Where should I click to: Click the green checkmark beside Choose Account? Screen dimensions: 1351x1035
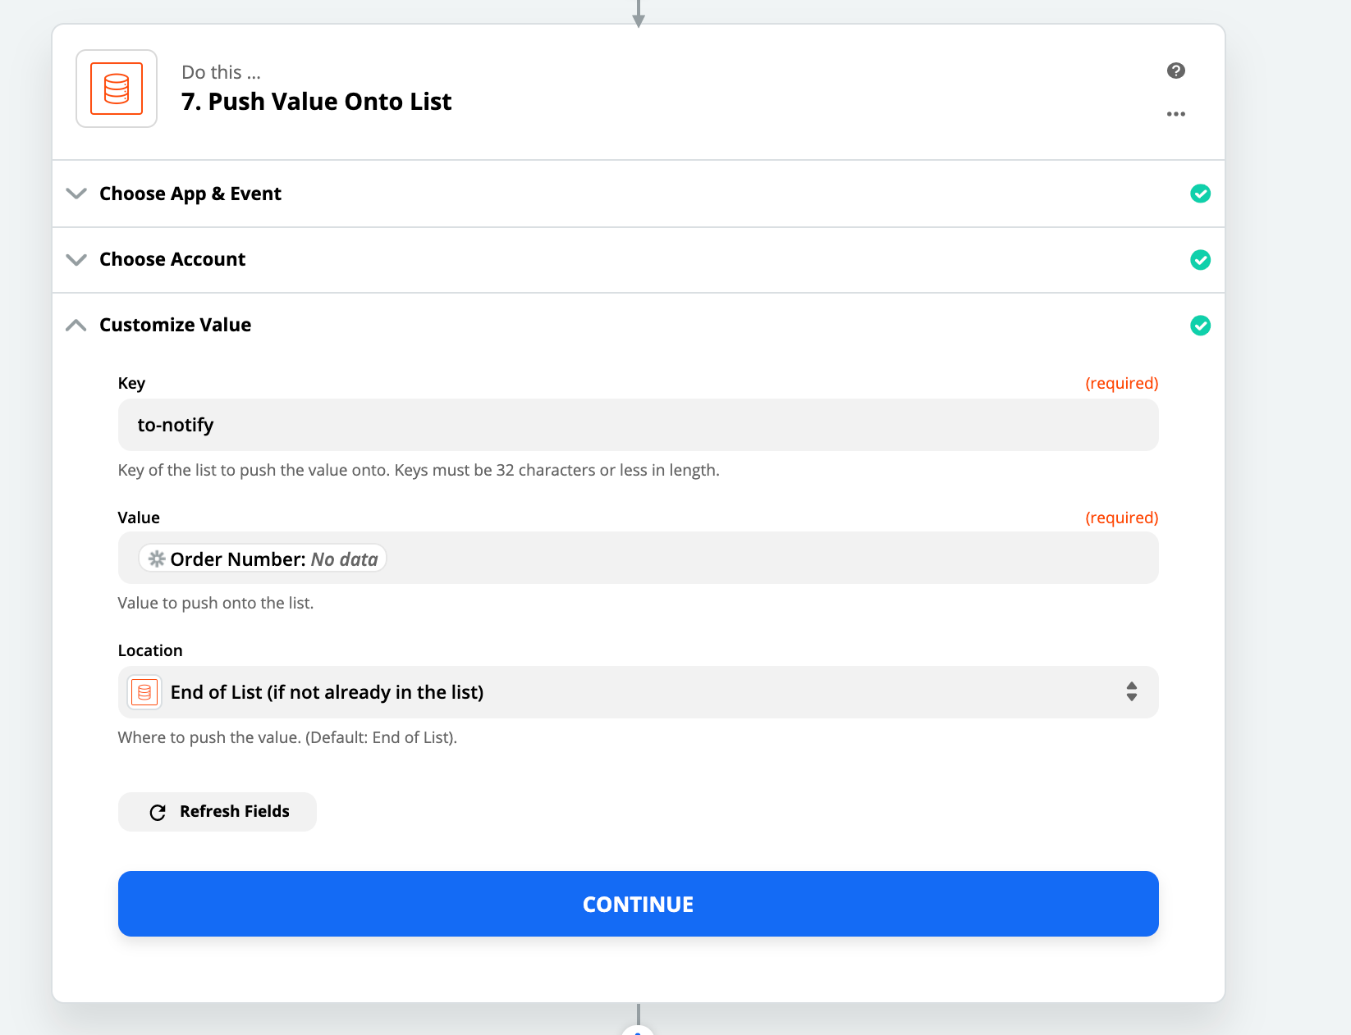pos(1200,260)
